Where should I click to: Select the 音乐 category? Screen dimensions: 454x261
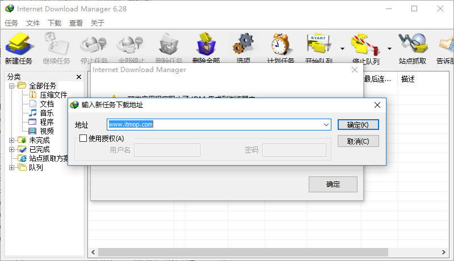[47, 113]
